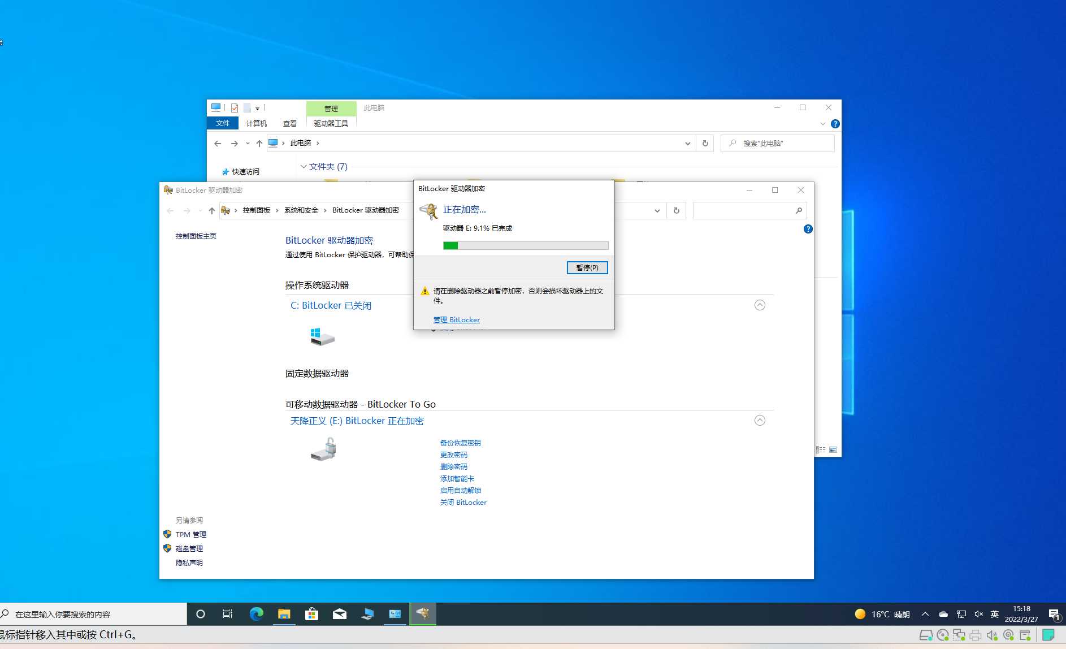Open the 管理 BitLocker link in the dialog
1066x649 pixels.
click(x=457, y=319)
